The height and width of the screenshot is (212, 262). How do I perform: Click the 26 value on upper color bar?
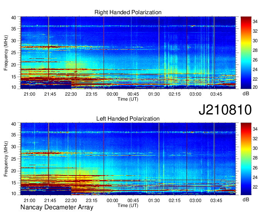pos(255,60)
